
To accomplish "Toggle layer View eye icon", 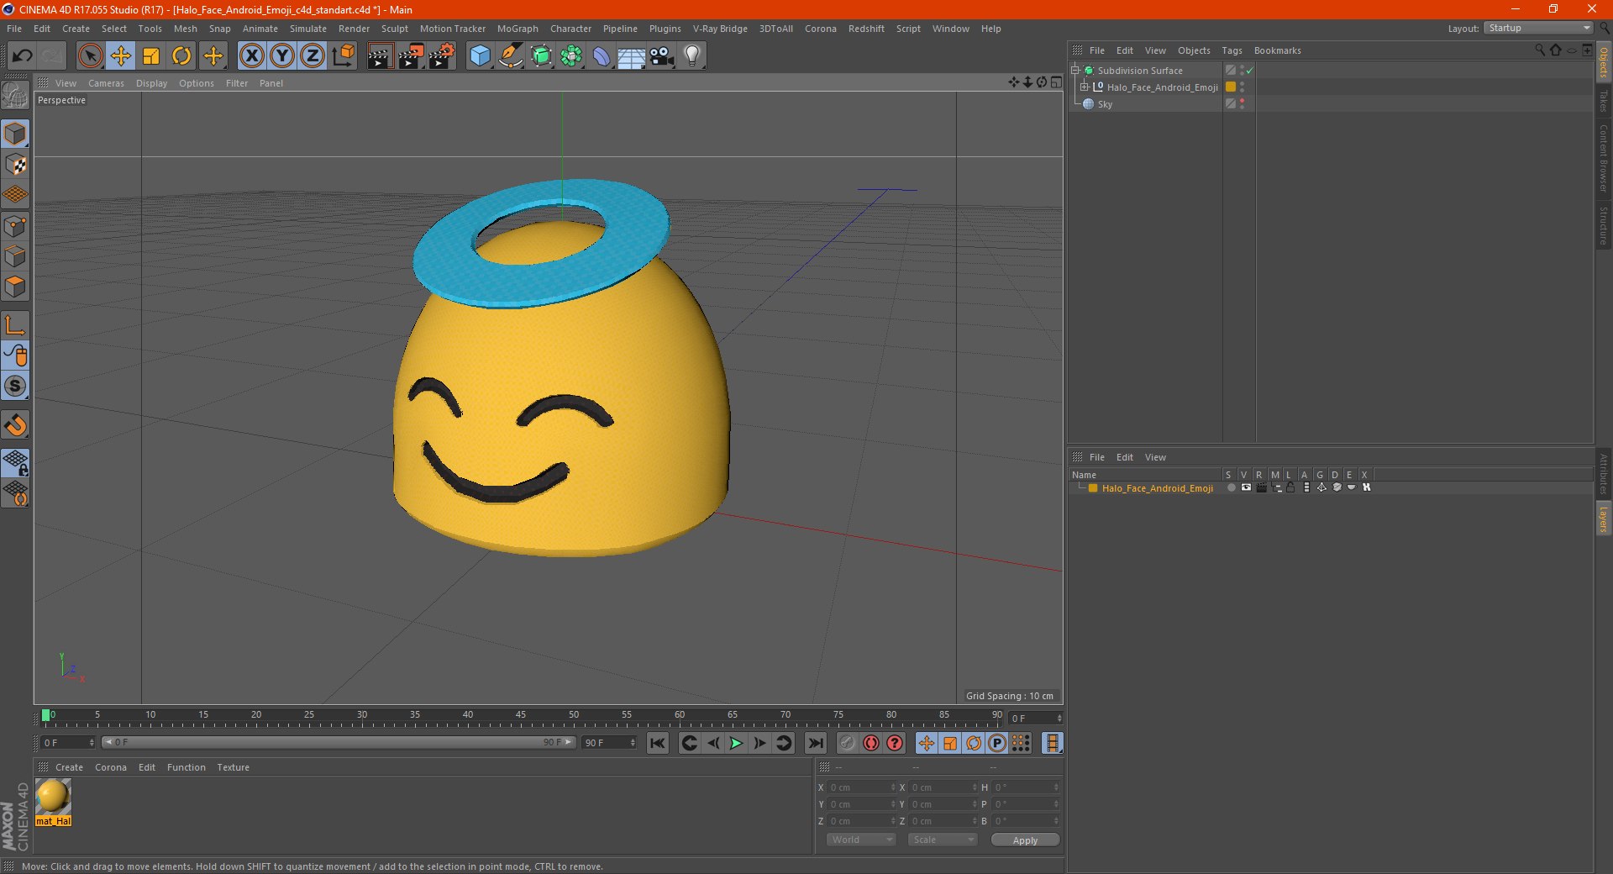I will point(1246,487).
